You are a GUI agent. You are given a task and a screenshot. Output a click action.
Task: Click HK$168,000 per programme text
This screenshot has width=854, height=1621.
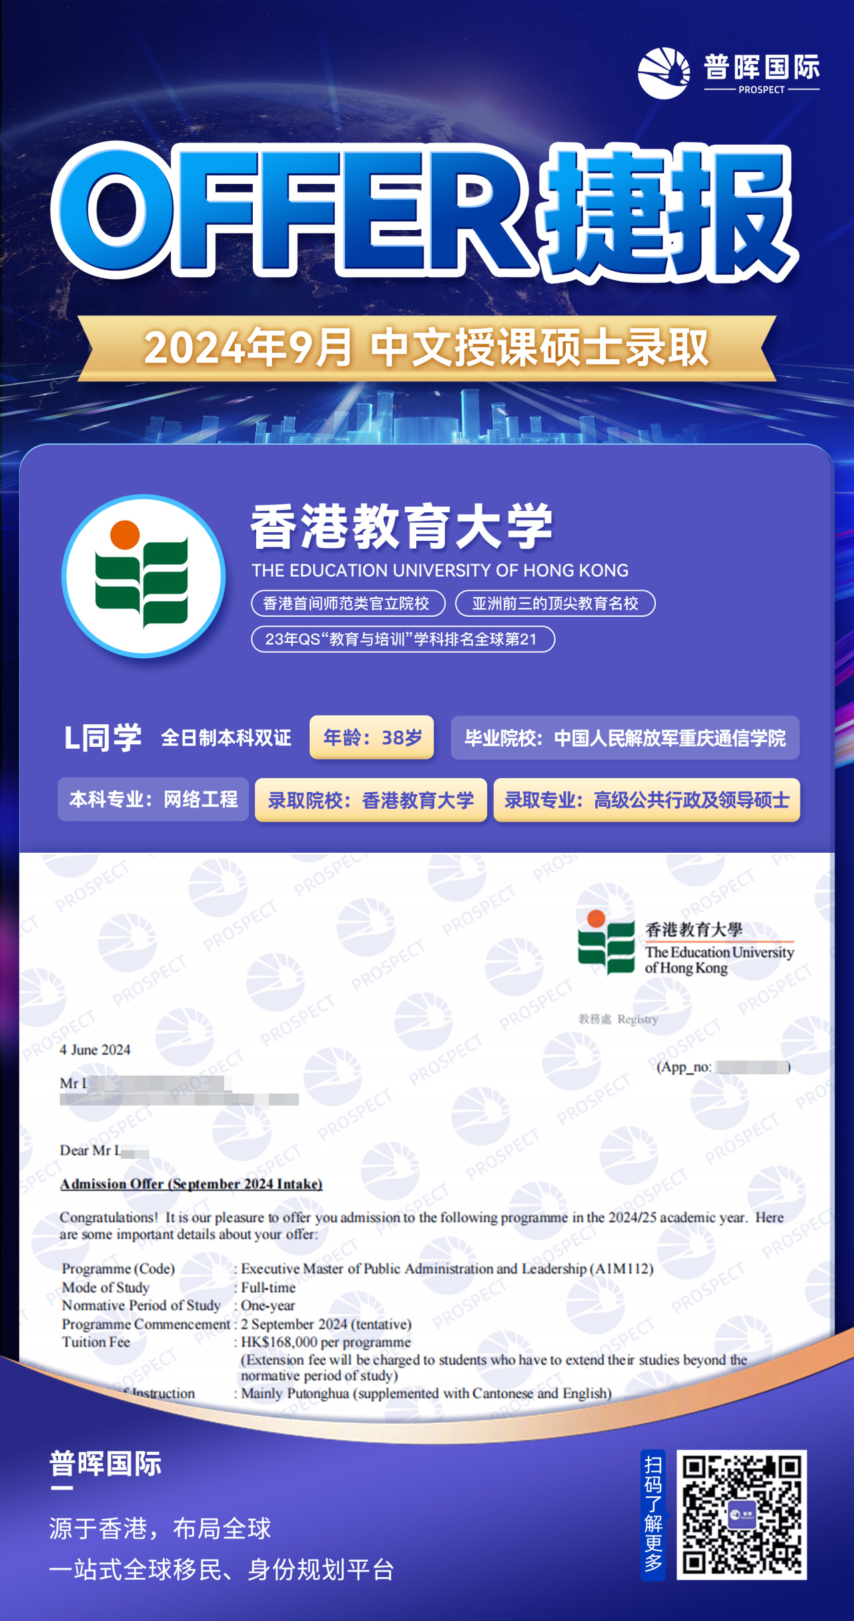[326, 1342]
